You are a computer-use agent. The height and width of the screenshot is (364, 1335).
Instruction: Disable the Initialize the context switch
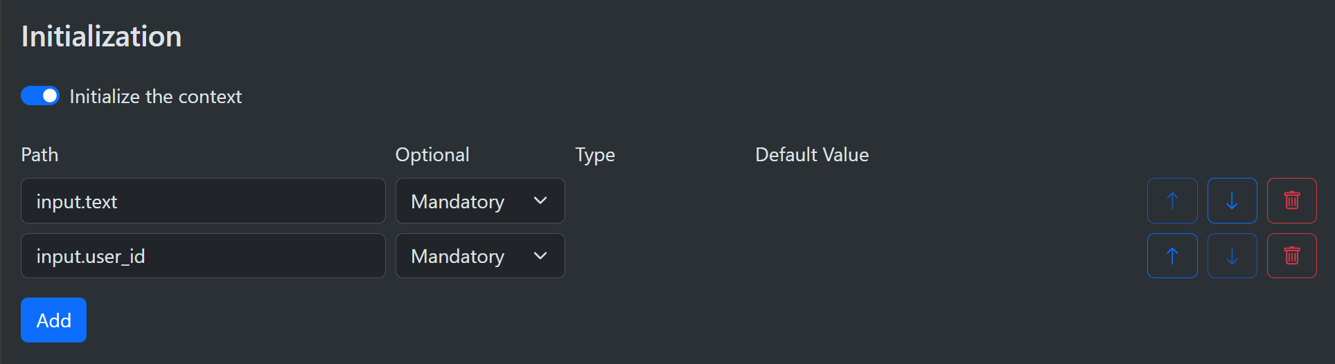(x=40, y=95)
